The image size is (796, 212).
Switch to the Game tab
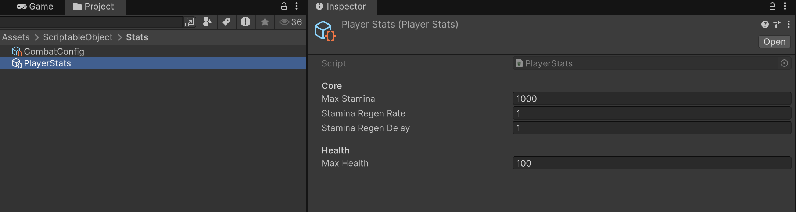(x=35, y=7)
